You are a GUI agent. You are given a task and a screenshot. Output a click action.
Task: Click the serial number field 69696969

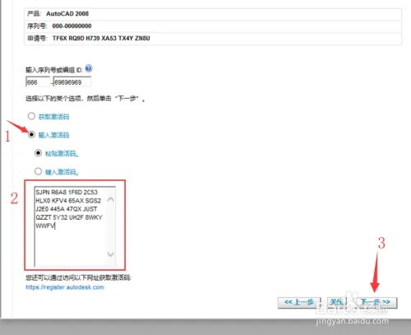click(x=72, y=82)
